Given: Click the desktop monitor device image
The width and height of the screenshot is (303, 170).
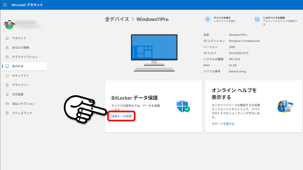Looking at the screenshot, I should pos(154,53).
